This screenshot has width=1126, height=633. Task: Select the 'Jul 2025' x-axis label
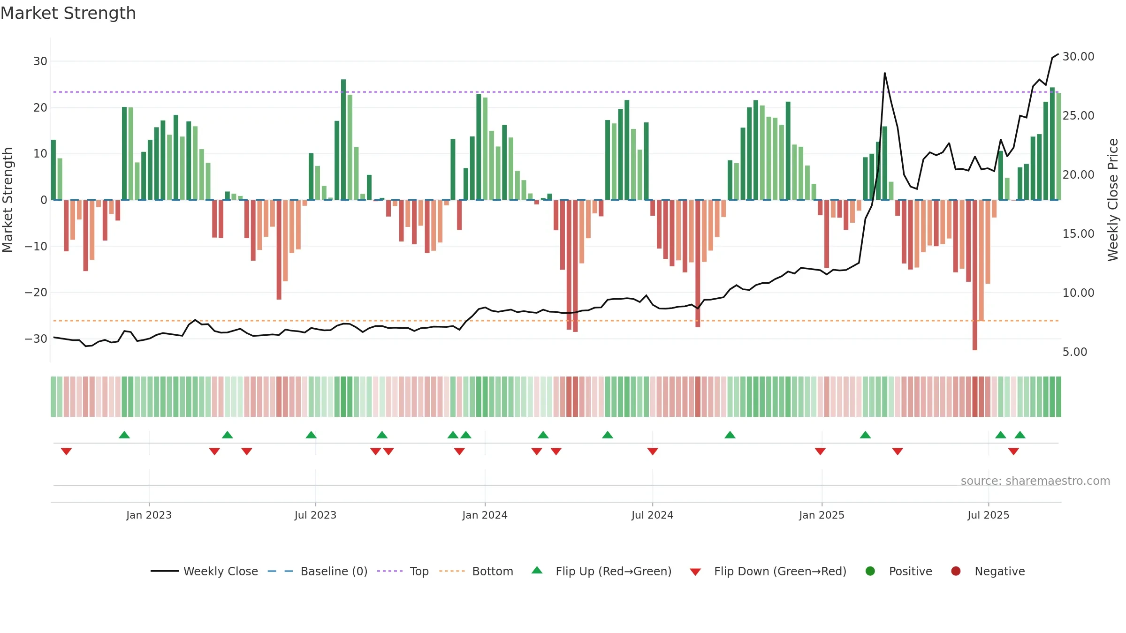point(988,515)
